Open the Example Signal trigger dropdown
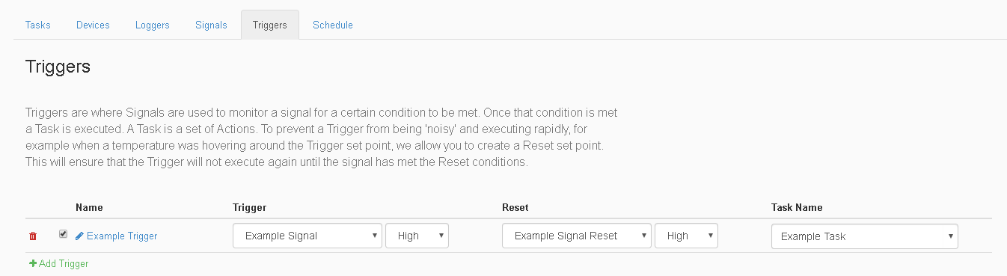 coord(307,236)
